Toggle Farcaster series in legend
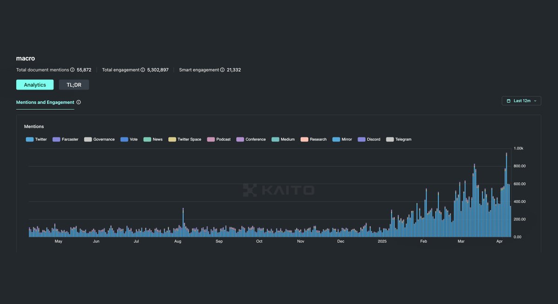Viewport: 558px width, 304px height. pos(66,139)
